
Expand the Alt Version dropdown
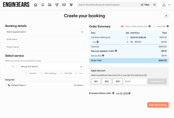tap(79, 85)
